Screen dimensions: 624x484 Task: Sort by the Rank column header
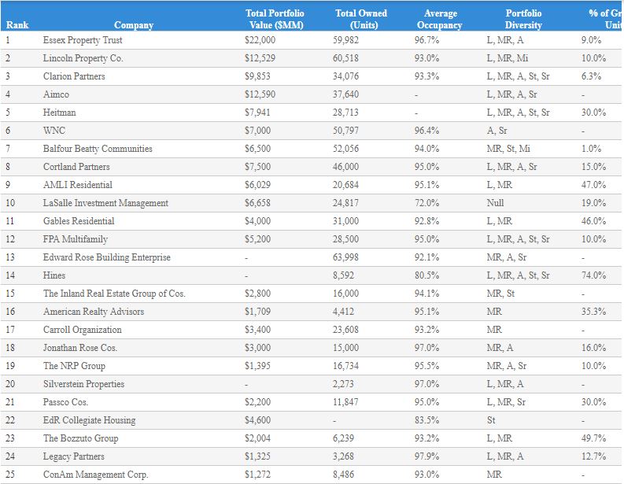[17, 25]
